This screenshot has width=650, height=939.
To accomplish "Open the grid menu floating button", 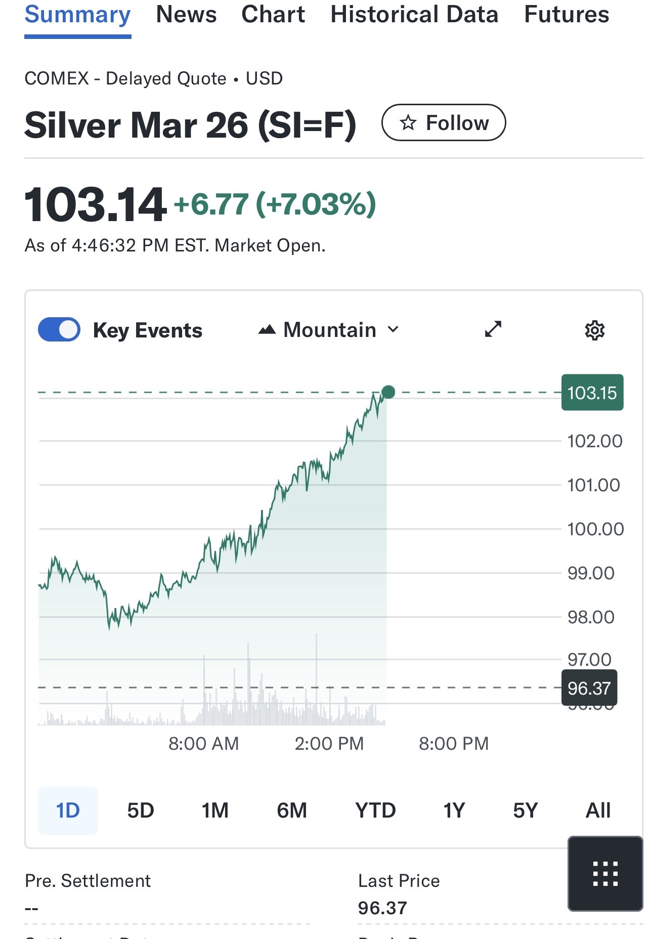I will coord(605,874).
